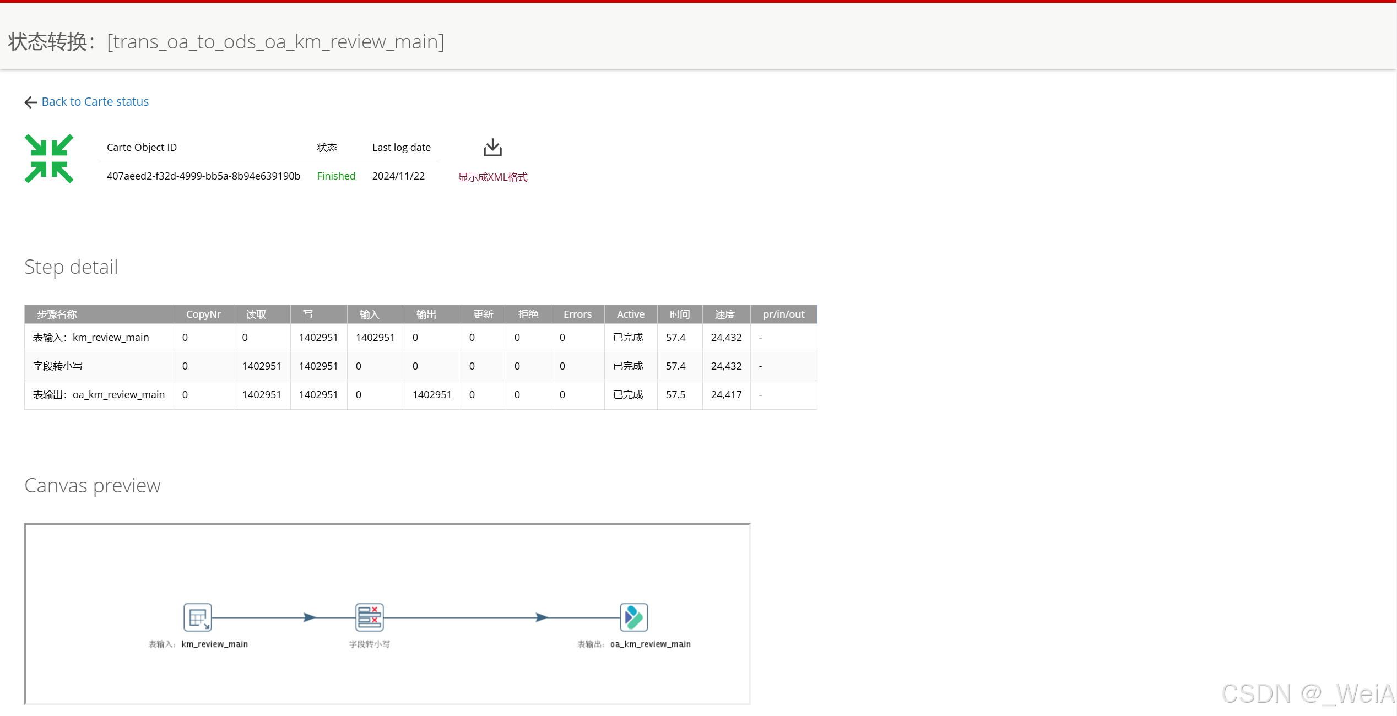1397x716 pixels.
Task: Click the Errors column header
Action: (577, 314)
